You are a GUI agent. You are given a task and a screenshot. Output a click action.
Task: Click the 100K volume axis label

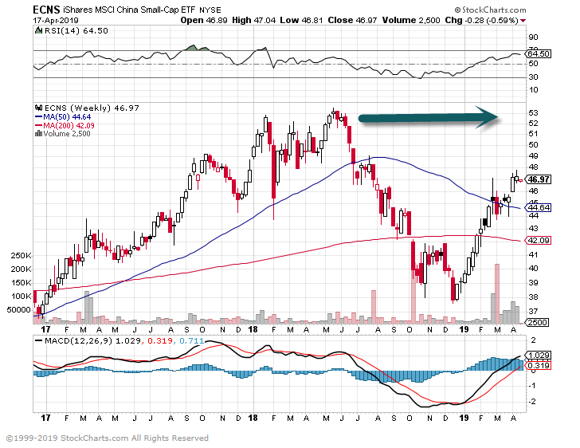pos(21,297)
